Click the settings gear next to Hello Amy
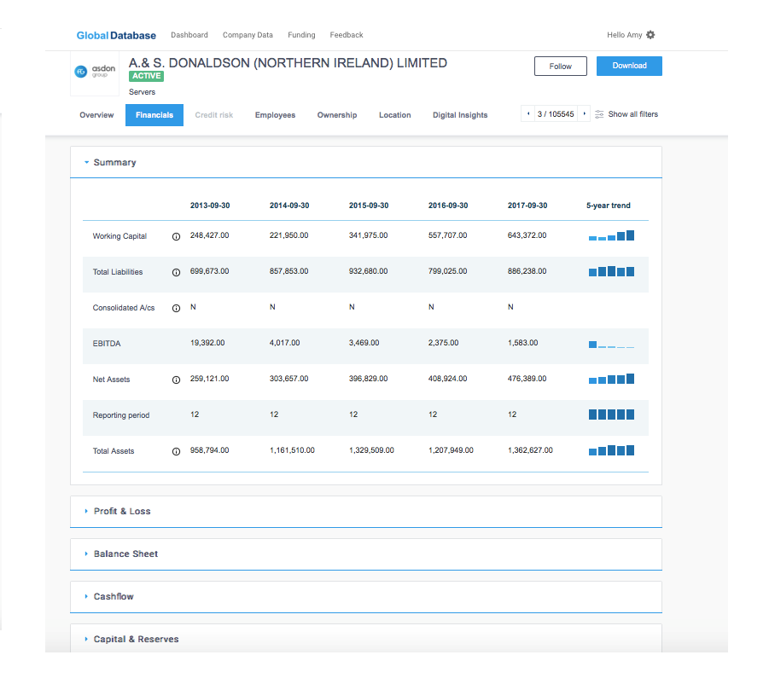Screen dimensions: 775x684 coord(650,35)
